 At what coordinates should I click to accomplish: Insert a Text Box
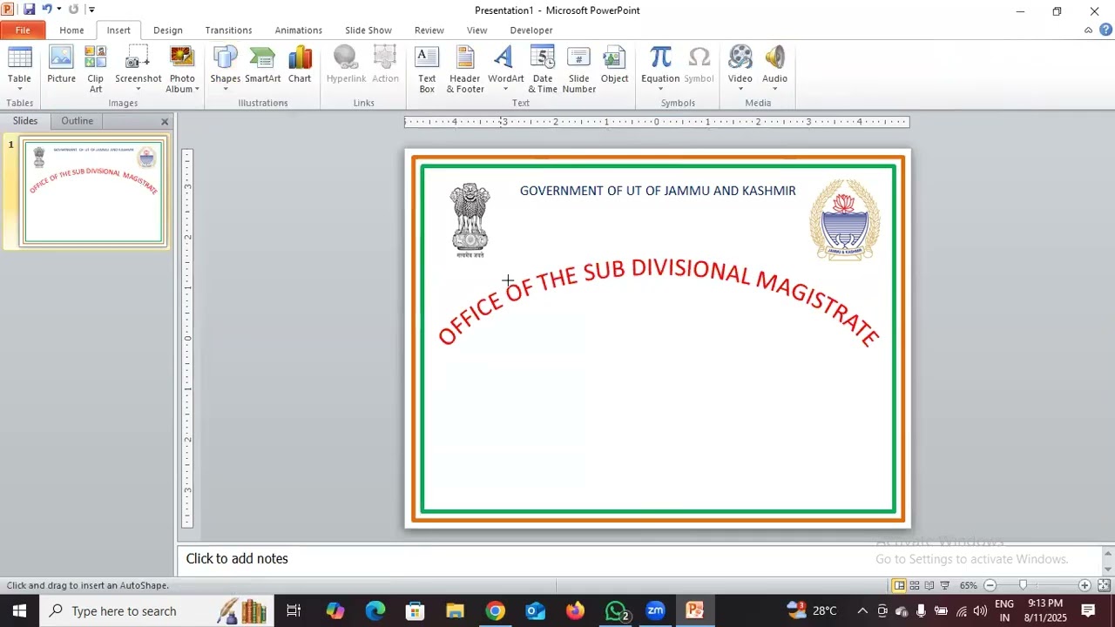pyautogui.click(x=427, y=69)
